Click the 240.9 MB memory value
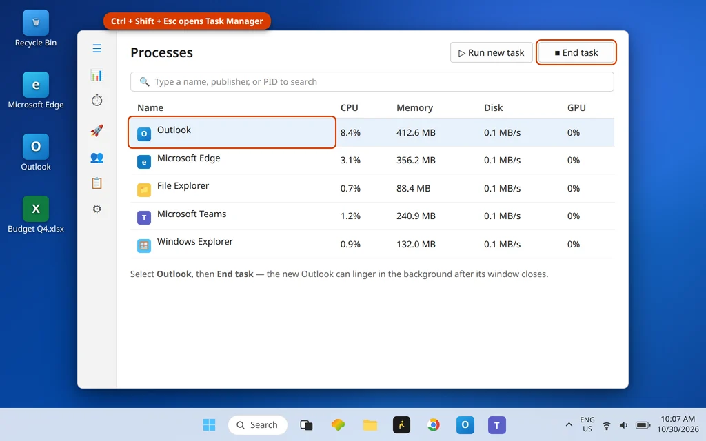The image size is (706, 441). coord(416,216)
